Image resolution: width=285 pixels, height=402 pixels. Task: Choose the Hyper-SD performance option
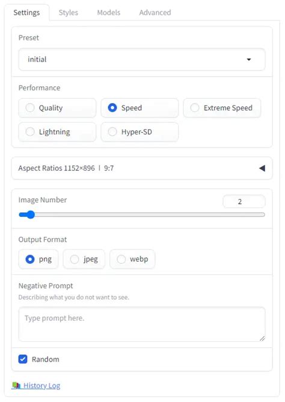(139, 132)
